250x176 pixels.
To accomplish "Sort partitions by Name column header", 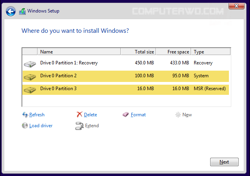I will 79,52.
